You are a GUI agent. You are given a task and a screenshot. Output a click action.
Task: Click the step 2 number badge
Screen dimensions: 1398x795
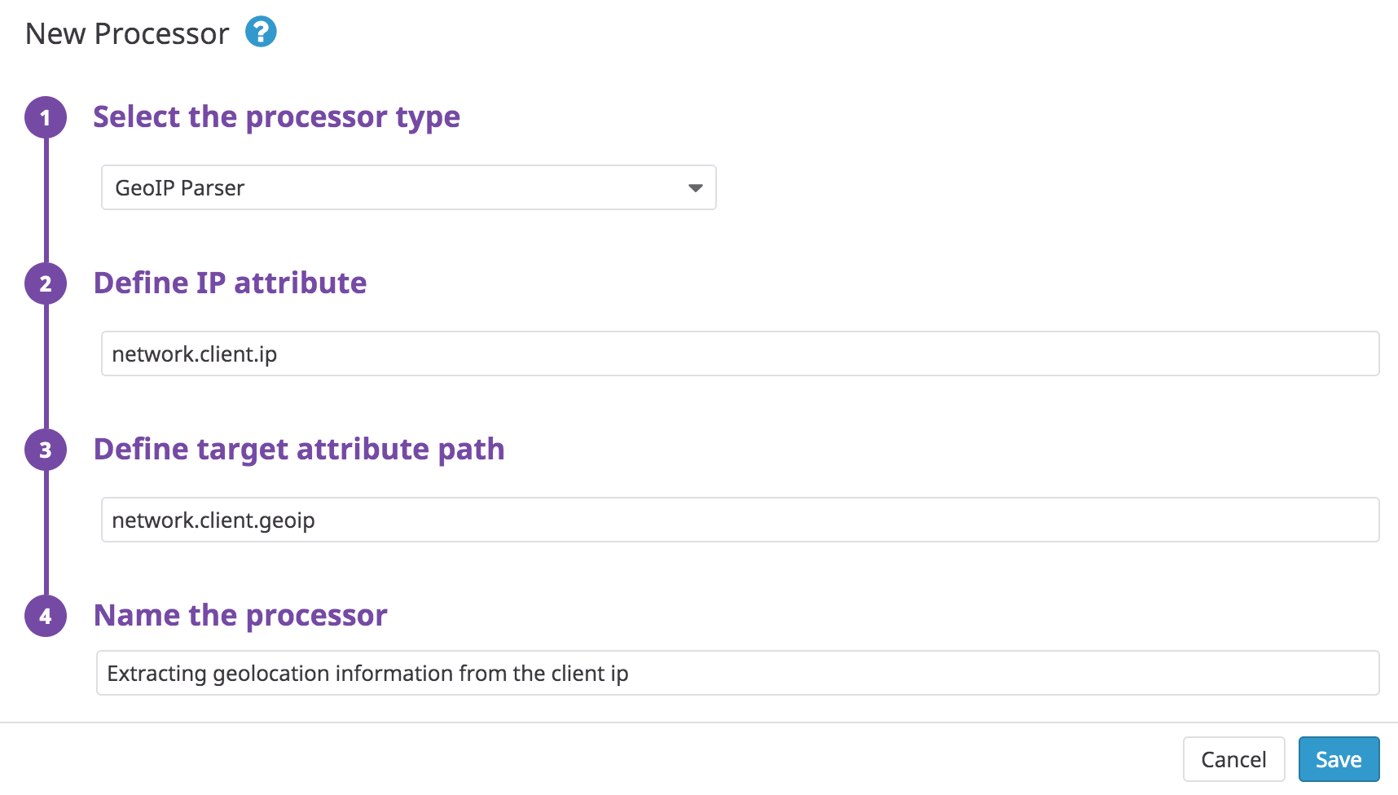[x=46, y=283]
